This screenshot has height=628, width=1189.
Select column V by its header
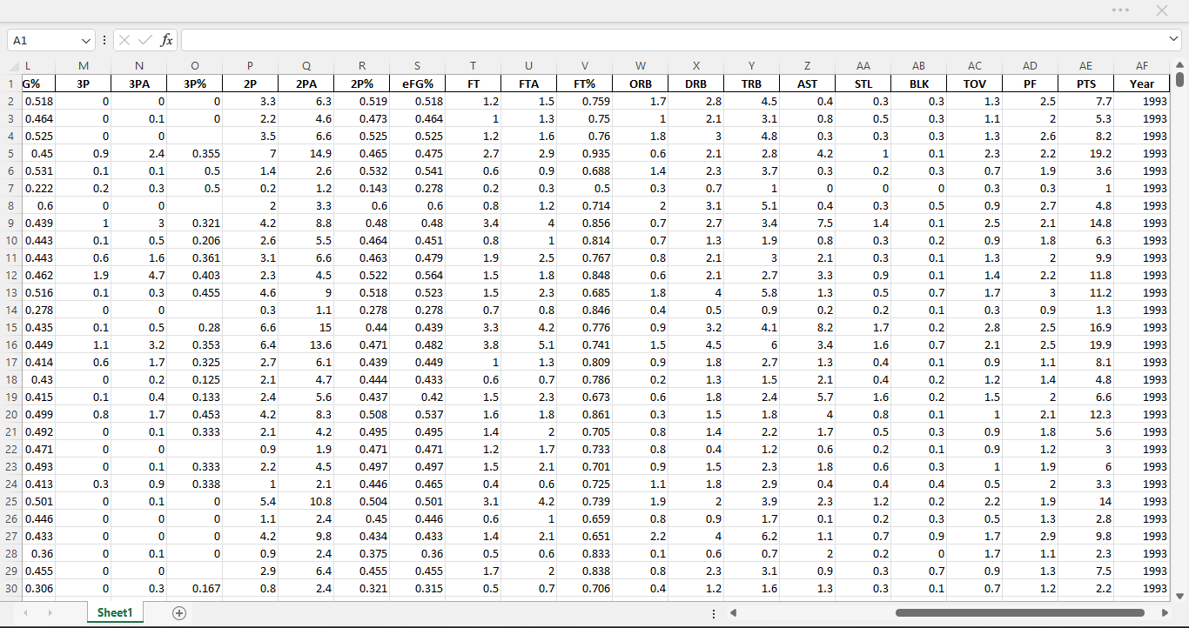click(585, 66)
